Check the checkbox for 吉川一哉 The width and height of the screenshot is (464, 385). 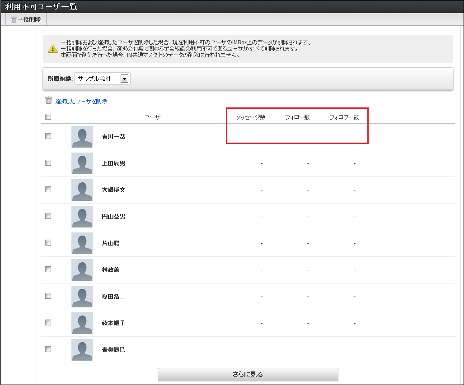[48, 136]
